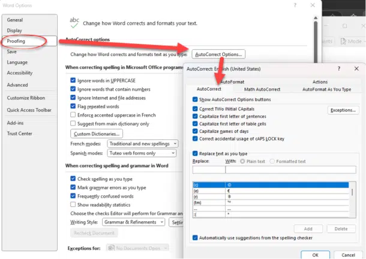Screen dimensions: 366x259
Task: Open the AutoCorrect Exceptions dialog
Action: click(x=343, y=110)
